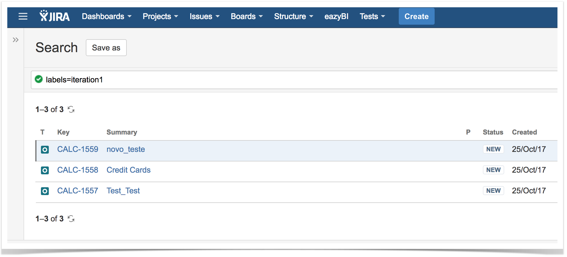Sort by the Status column header
This screenshot has width=567, height=257.
pos(493,132)
